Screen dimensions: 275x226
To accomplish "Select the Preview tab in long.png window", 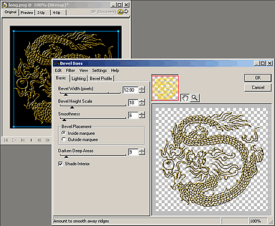I will (27, 12).
